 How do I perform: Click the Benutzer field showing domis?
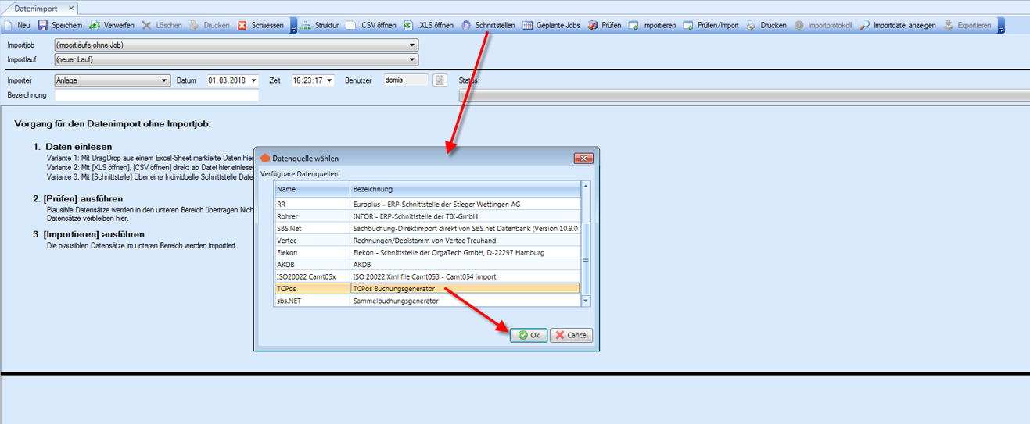pos(406,80)
